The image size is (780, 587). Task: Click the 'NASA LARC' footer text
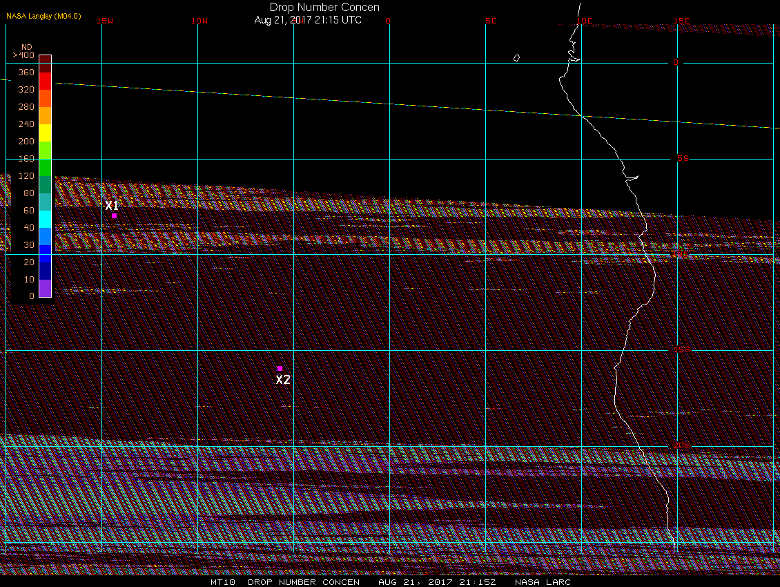(x=543, y=582)
